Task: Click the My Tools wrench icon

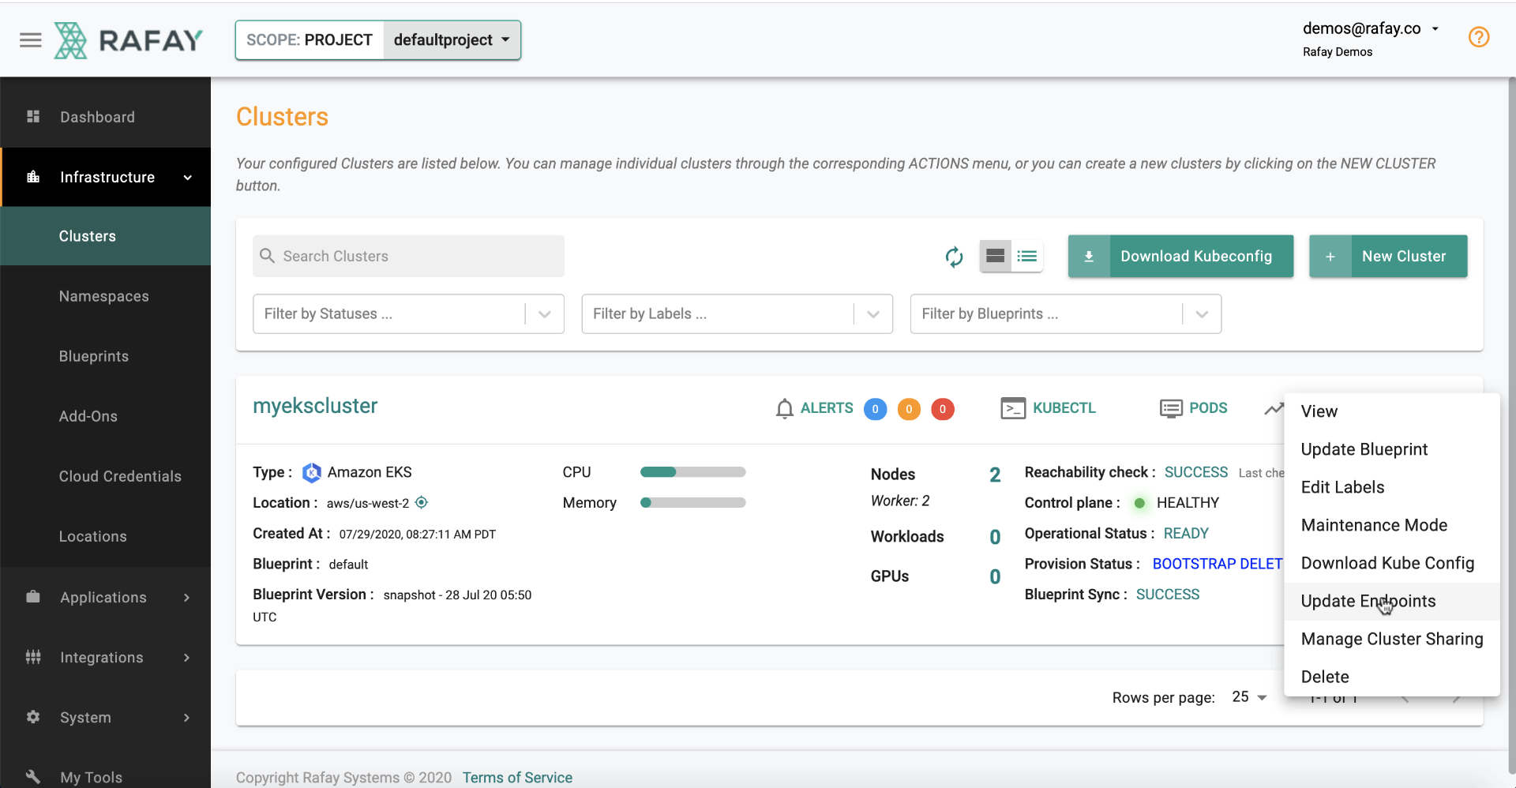Action: tap(33, 777)
